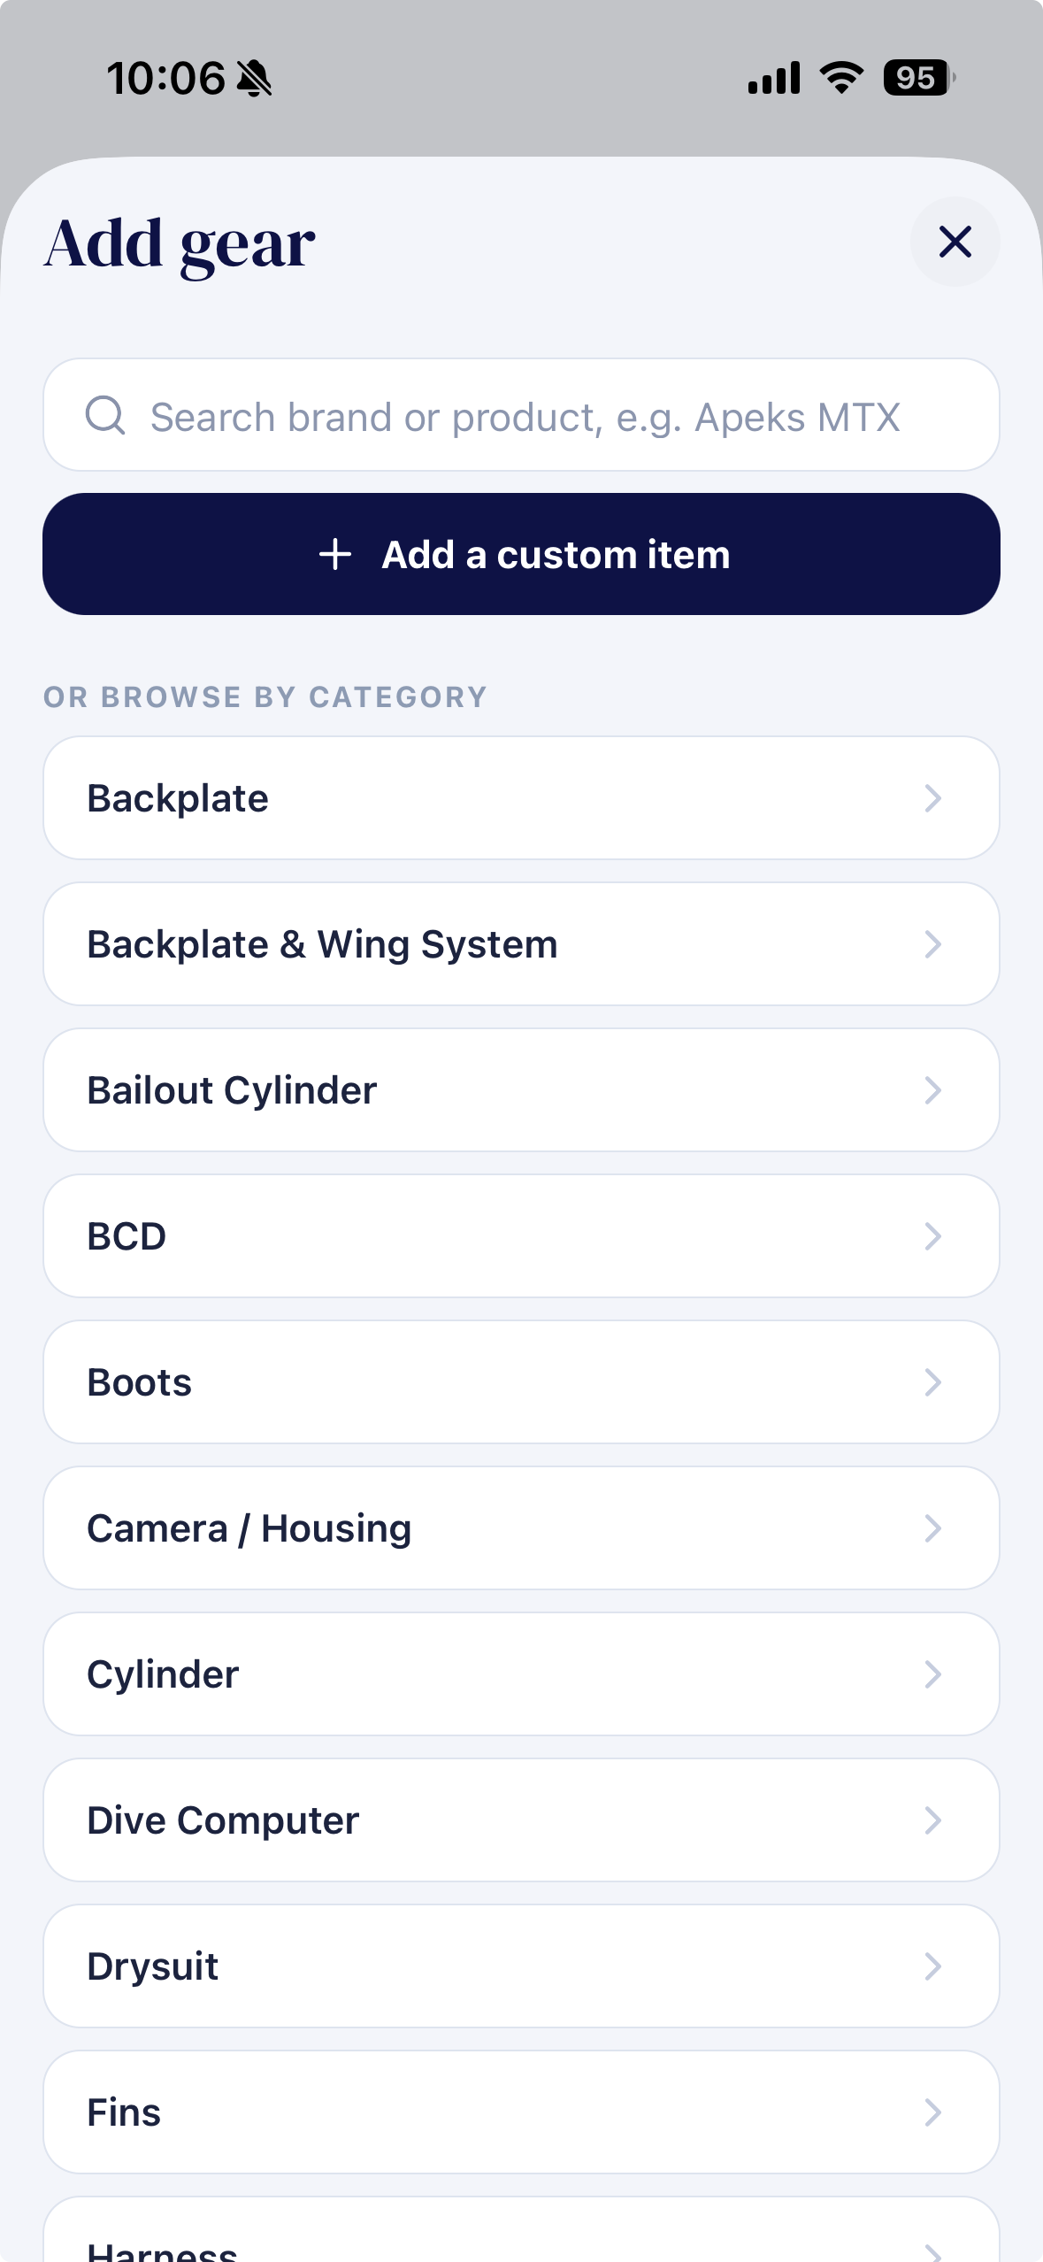Add a custom item
Image resolution: width=1043 pixels, height=2262 pixels.
tap(521, 554)
